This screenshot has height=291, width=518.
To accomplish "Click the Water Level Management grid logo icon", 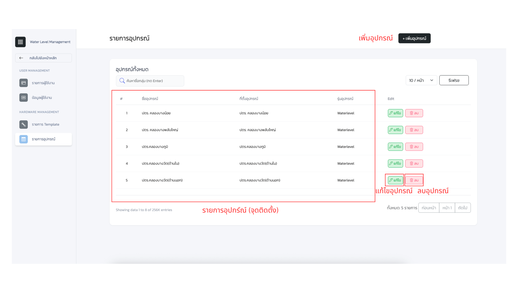I will (20, 42).
